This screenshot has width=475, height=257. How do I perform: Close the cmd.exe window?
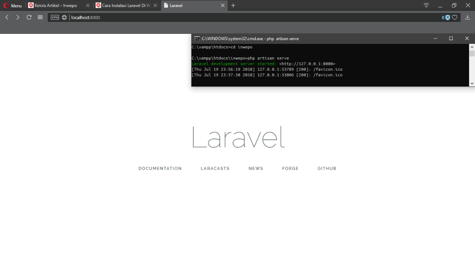coord(467,38)
